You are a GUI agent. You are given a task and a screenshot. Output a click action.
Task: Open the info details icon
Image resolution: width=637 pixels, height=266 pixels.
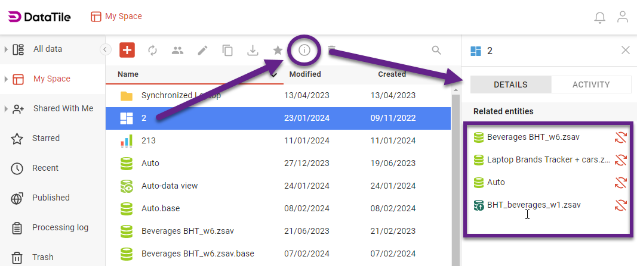tap(304, 50)
